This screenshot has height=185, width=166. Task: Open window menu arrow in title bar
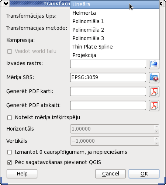(x=6, y=4)
